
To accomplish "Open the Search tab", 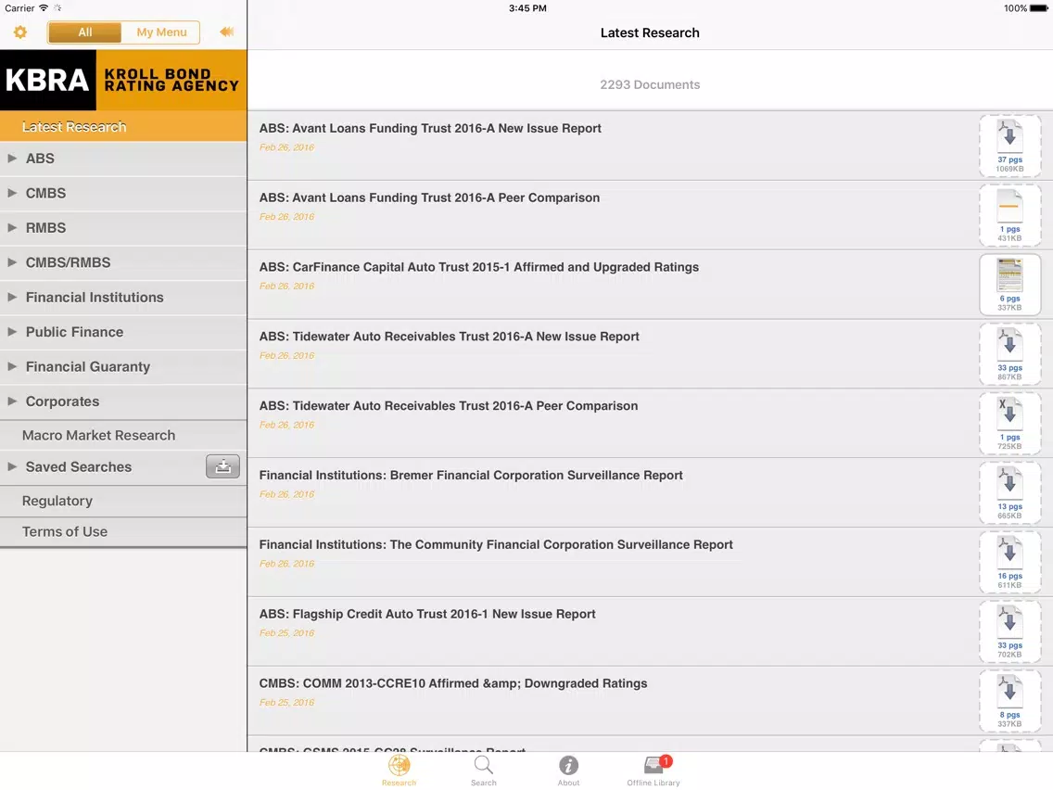I will 484,770.
